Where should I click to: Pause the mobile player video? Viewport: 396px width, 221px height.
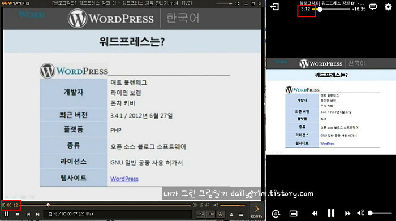331,213
